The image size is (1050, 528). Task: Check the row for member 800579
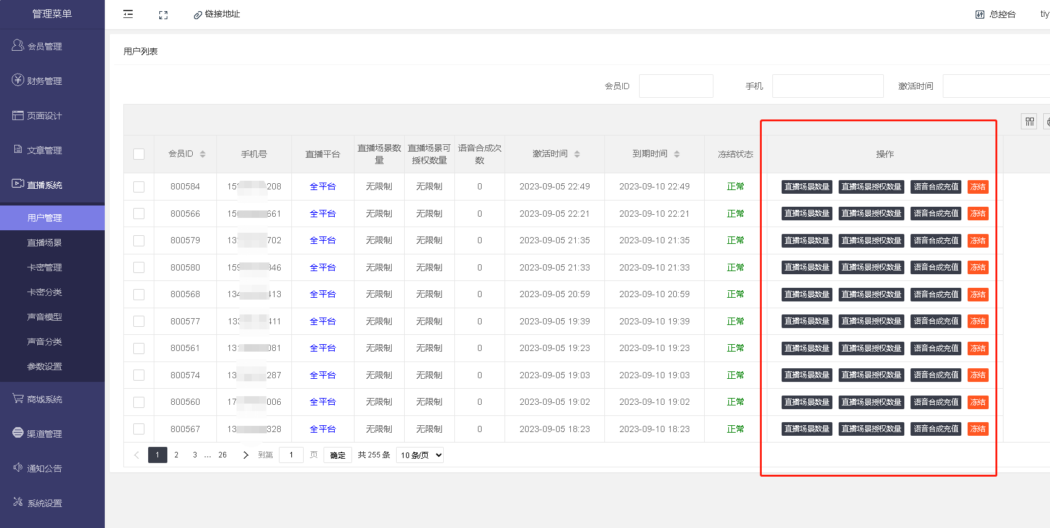click(139, 241)
